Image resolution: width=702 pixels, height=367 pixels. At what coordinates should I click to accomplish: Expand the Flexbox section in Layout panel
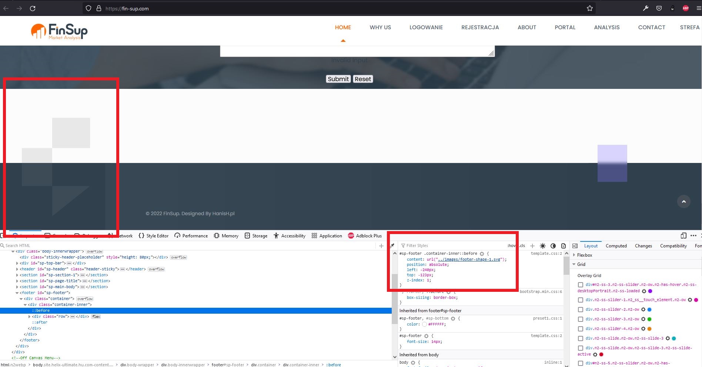coord(574,255)
